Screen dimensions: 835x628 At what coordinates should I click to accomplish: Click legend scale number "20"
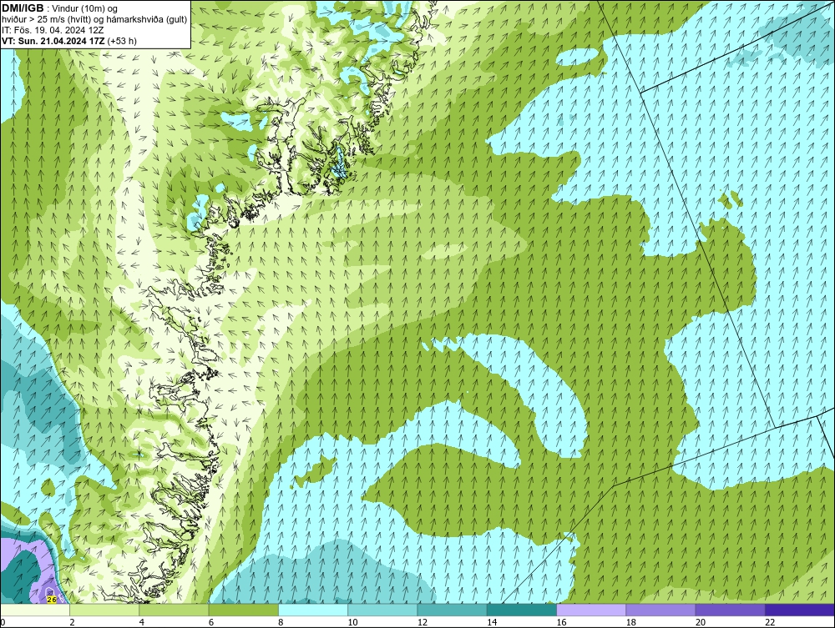(701, 623)
